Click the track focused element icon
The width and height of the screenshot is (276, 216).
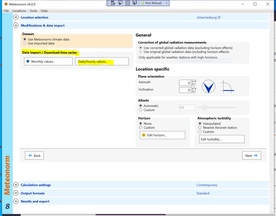pyautogui.click(x=135, y=3)
